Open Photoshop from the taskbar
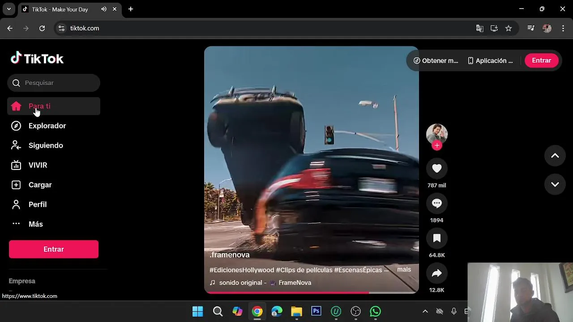 tap(316, 311)
